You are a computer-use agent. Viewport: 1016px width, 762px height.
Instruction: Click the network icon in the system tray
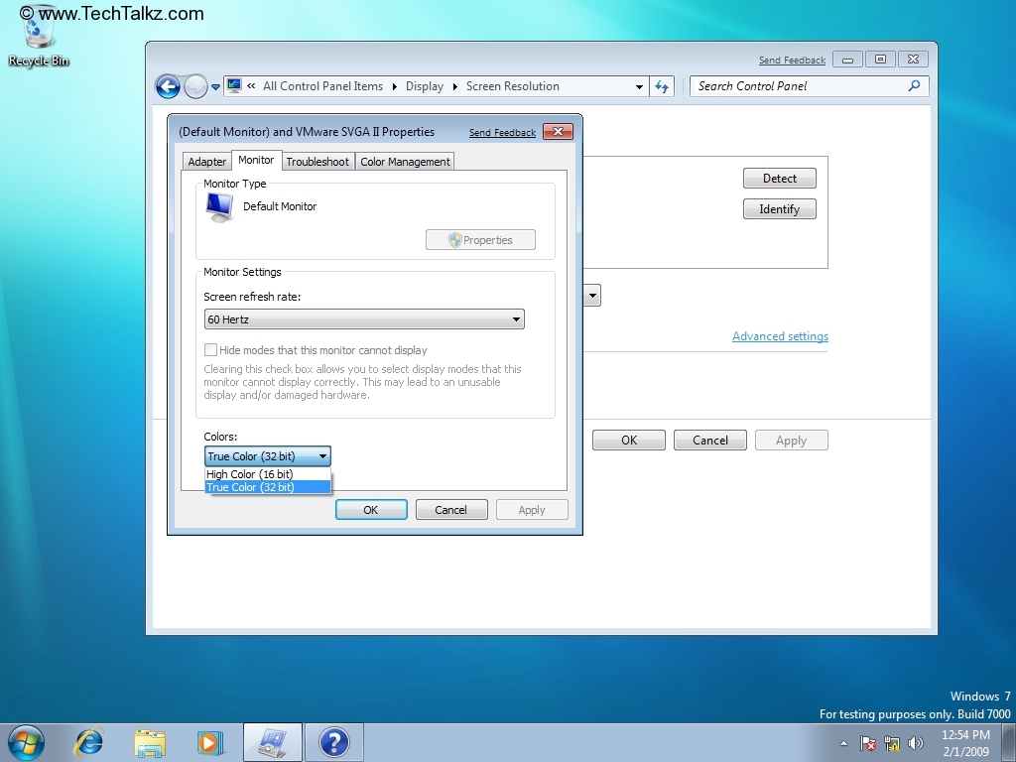click(x=891, y=743)
